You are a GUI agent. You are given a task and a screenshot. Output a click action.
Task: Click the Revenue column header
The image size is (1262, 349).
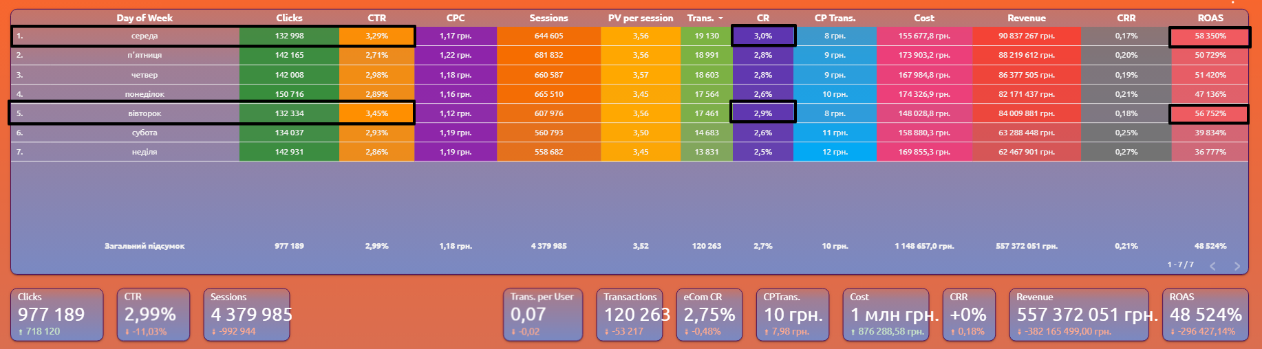[1026, 18]
